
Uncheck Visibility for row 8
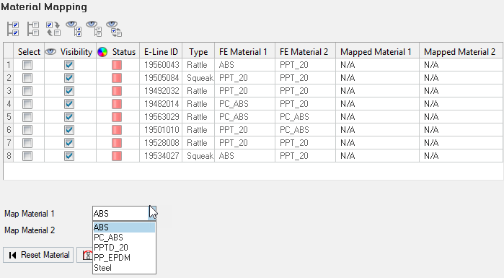coord(69,156)
